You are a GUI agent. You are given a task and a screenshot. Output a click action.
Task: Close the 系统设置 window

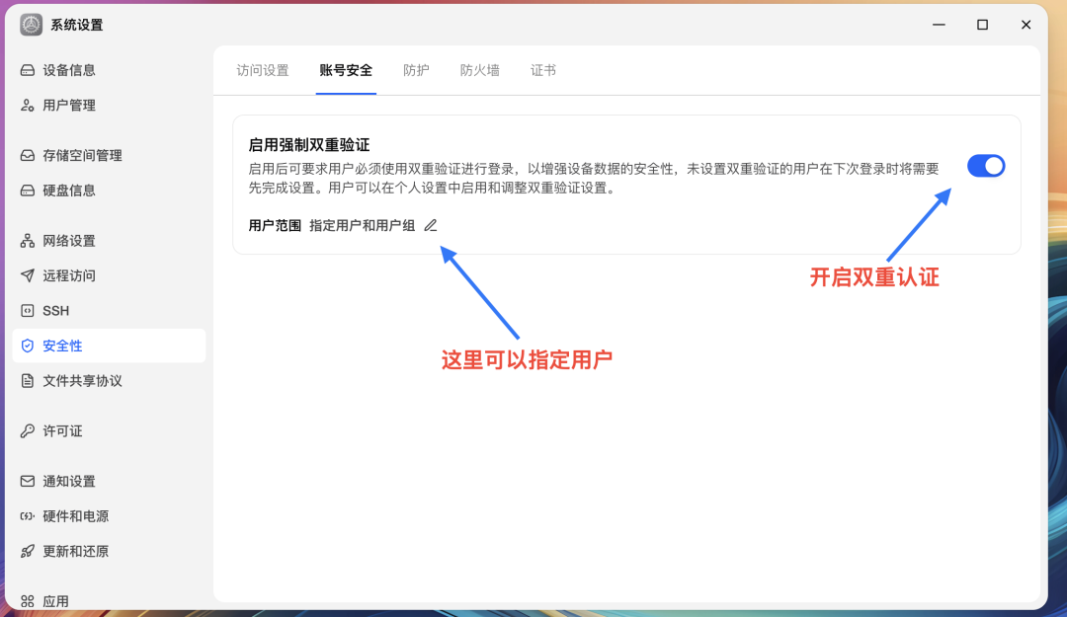(1026, 25)
